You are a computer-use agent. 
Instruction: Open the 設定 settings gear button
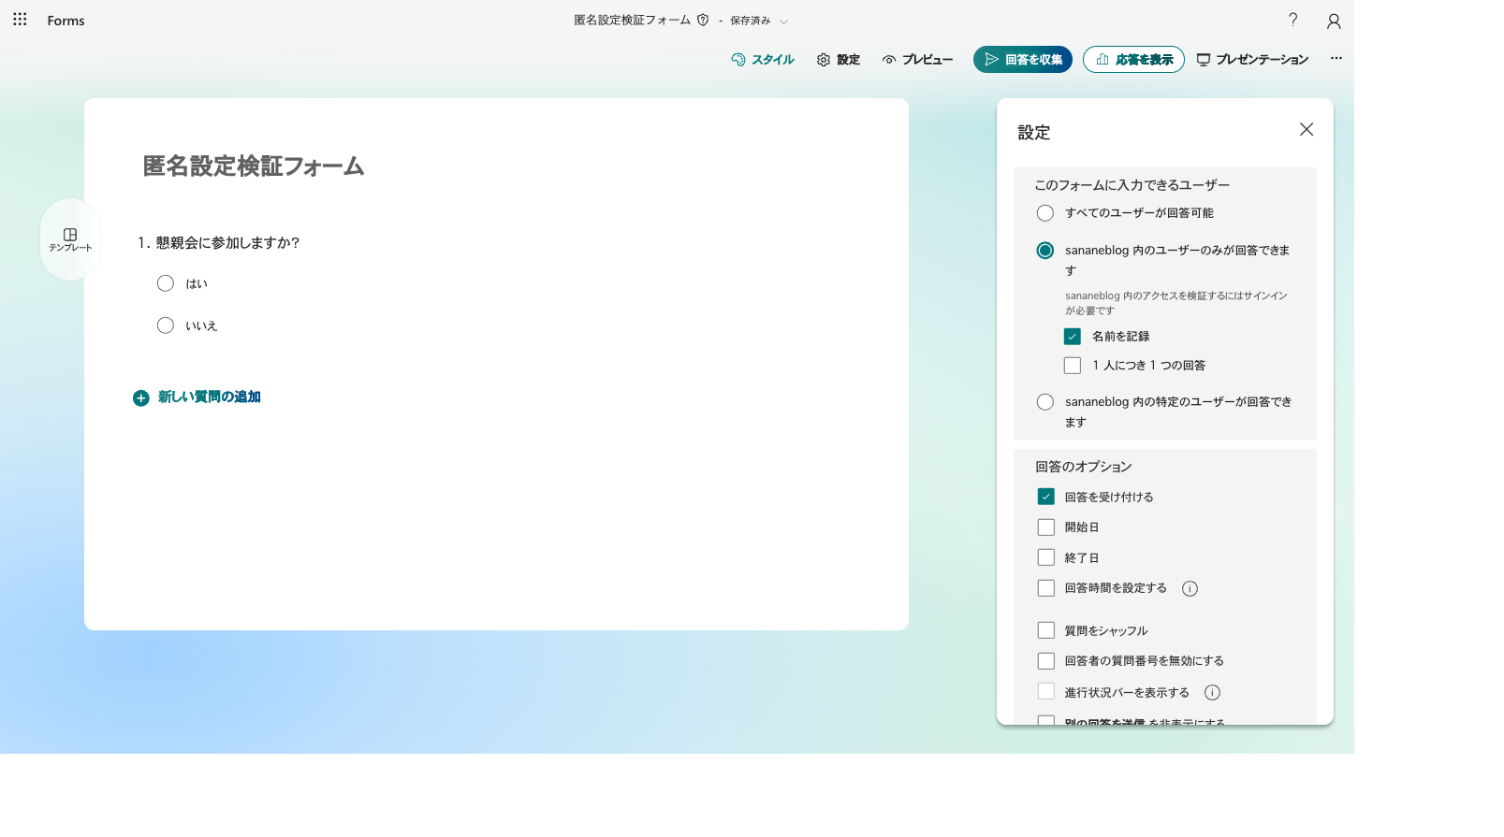839,60
